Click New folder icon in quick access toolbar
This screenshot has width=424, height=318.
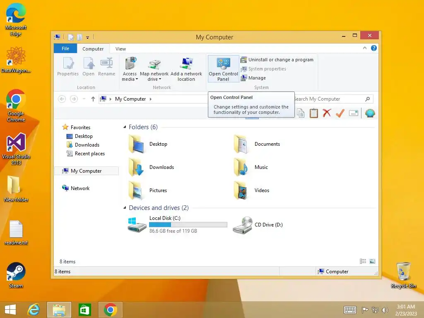tap(79, 37)
